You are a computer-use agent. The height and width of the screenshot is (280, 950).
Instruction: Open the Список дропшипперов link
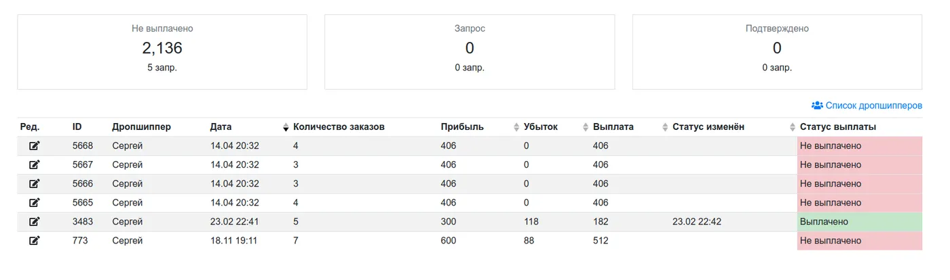click(873, 106)
